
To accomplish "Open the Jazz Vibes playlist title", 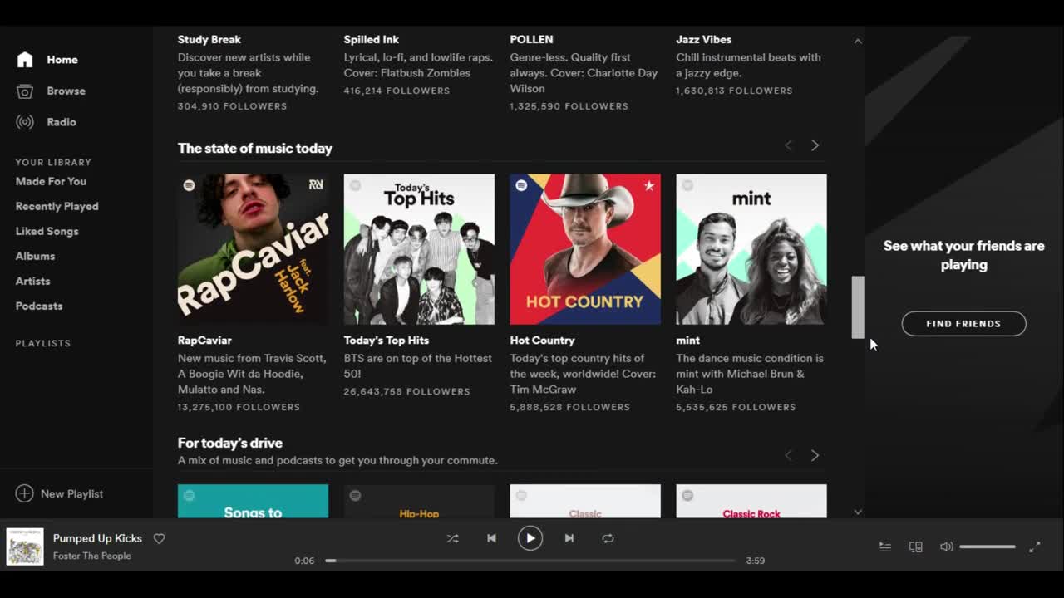I will pyautogui.click(x=703, y=39).
